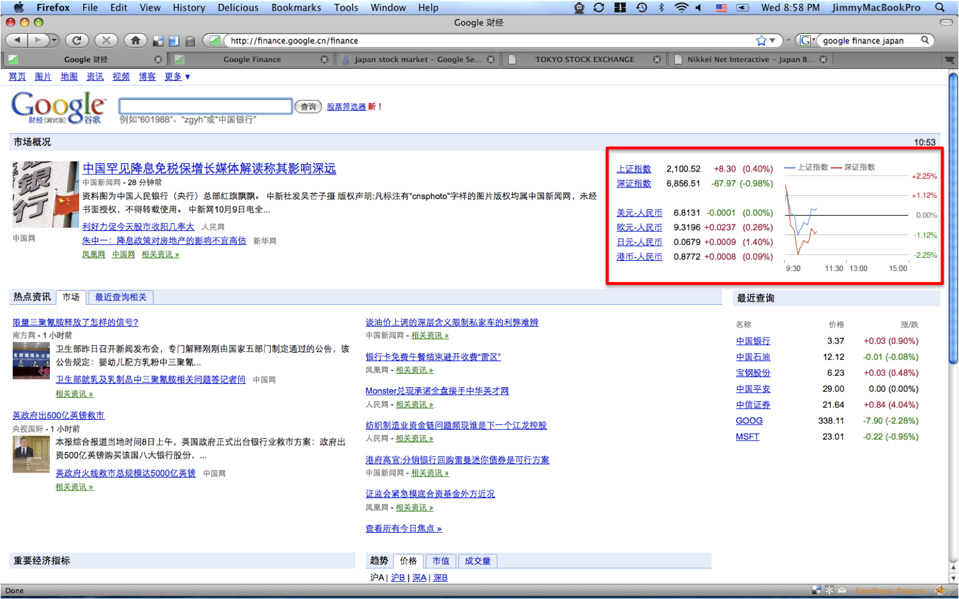The height and width of the screenshot is (599, 959).
Task: Open the History menu
Action: point(189,8)
